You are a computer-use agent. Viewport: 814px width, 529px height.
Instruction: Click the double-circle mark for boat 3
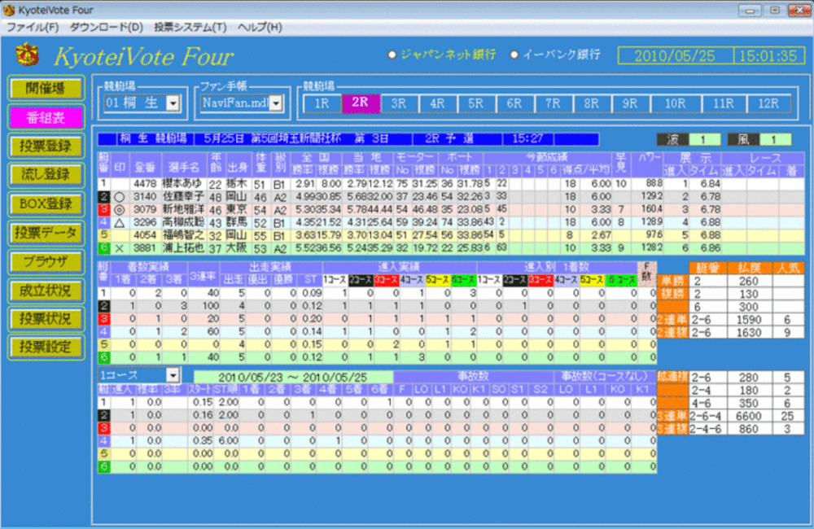click(x=120, y=210)
